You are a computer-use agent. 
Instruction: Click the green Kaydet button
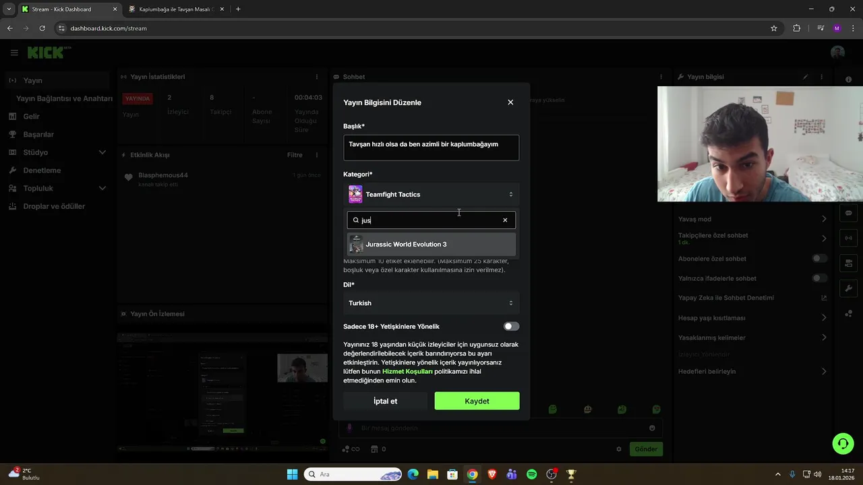(x=477, y=401)
